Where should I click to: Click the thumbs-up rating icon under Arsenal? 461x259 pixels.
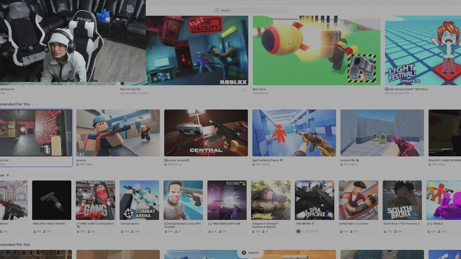[77, 164]
